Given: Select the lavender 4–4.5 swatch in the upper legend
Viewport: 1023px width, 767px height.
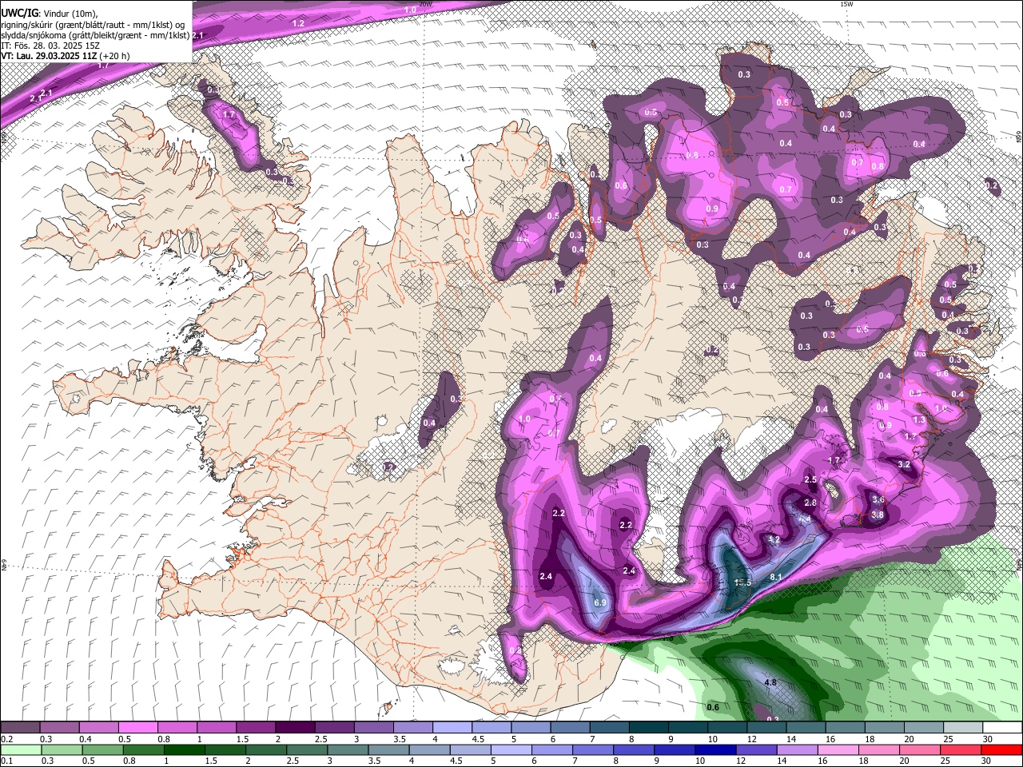Looking at the screenshot, I should pos(452,727).
